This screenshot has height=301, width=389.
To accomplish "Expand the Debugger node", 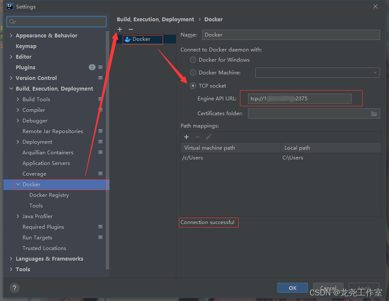I will point(18,120).
